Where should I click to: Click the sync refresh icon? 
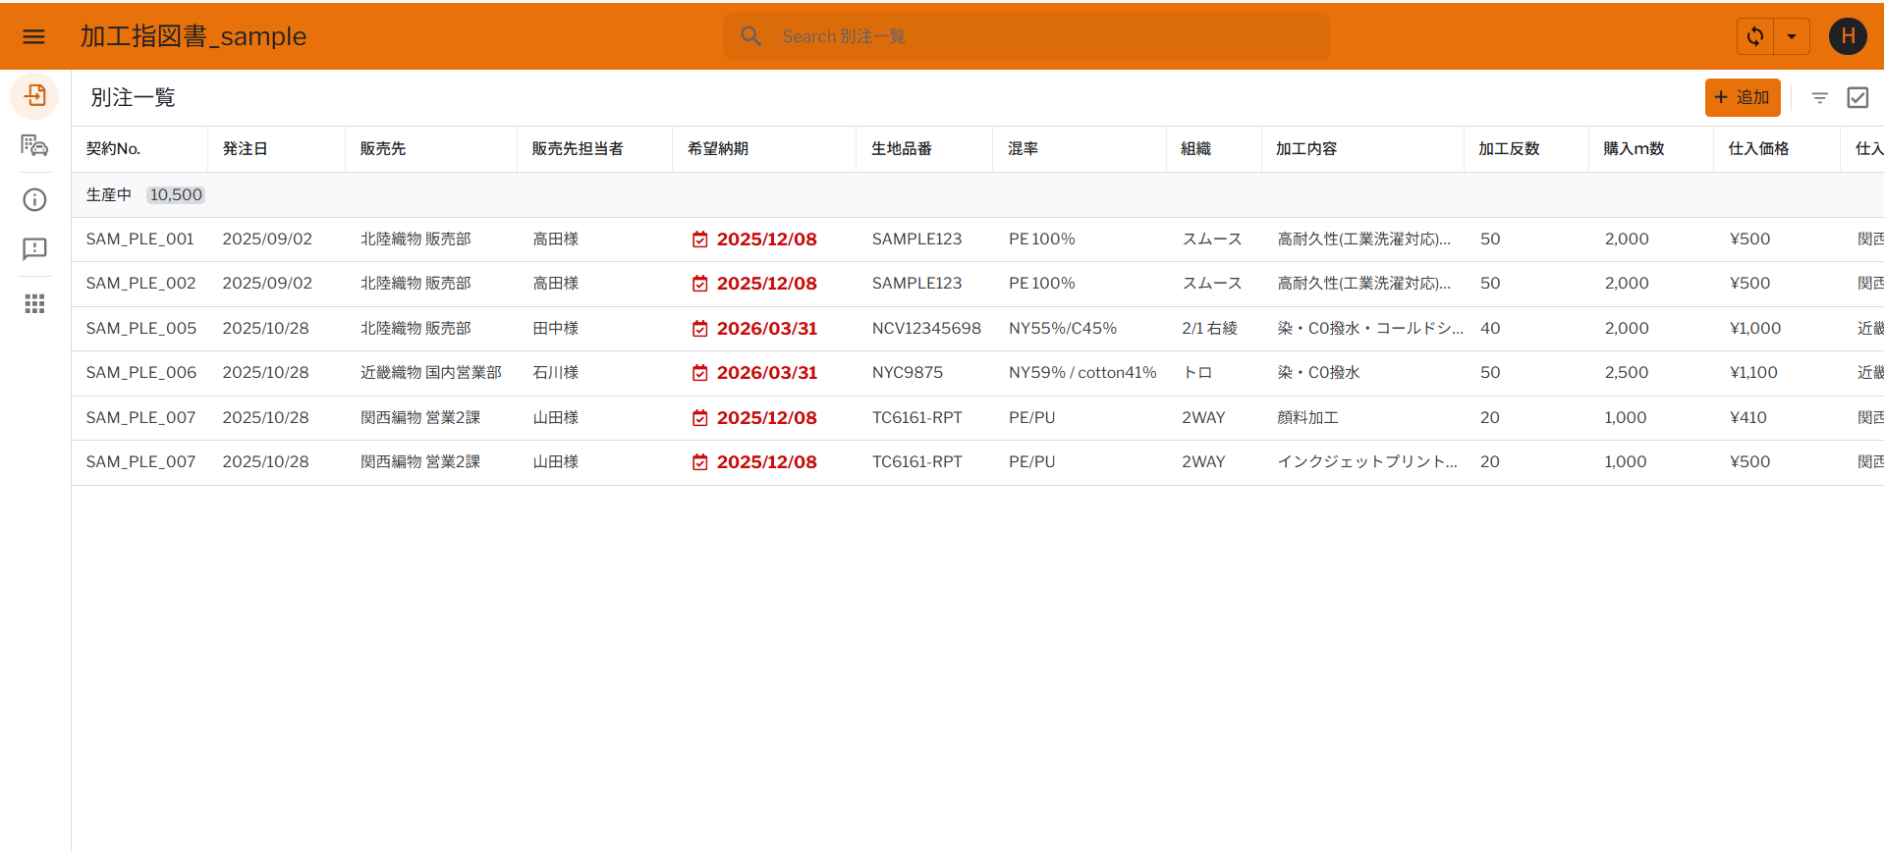click(1755, 36)
